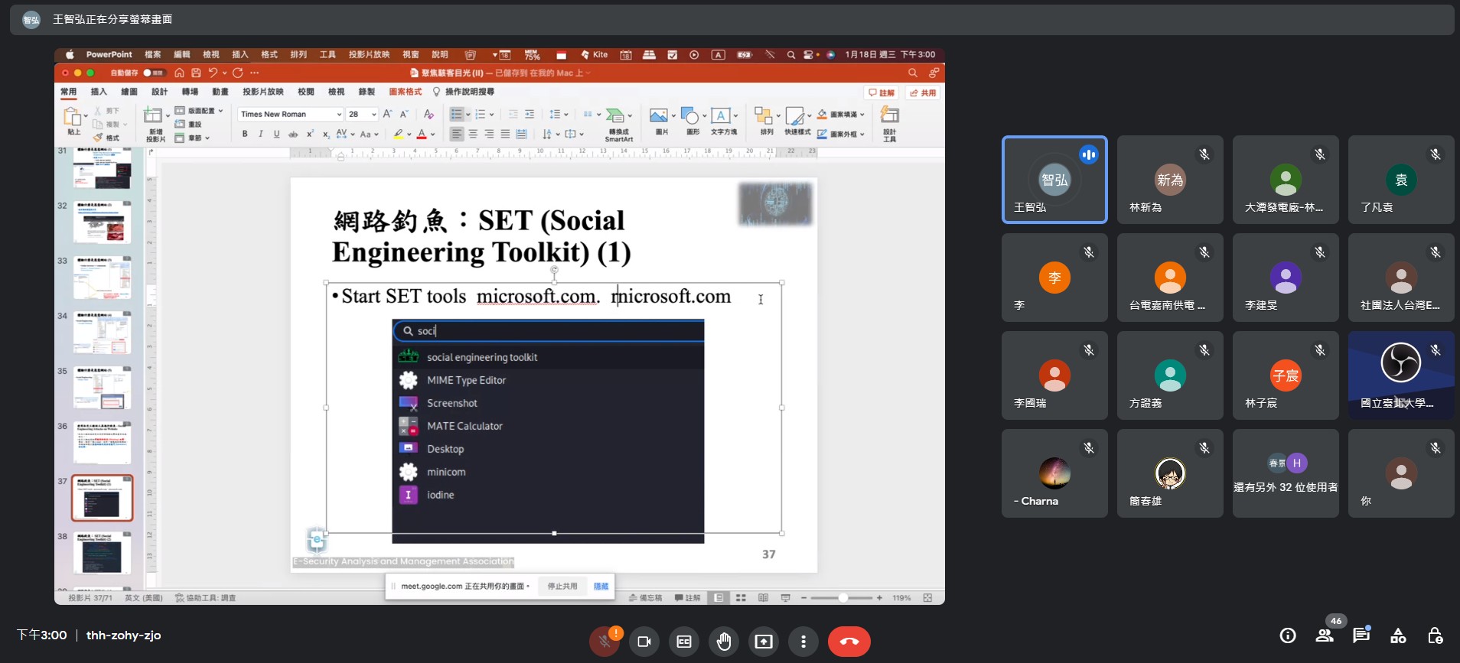Toggle closed captions in Meet
The height and width of the screenshot is (663, 1460).
pyautogui.click(x=684, y=641)
